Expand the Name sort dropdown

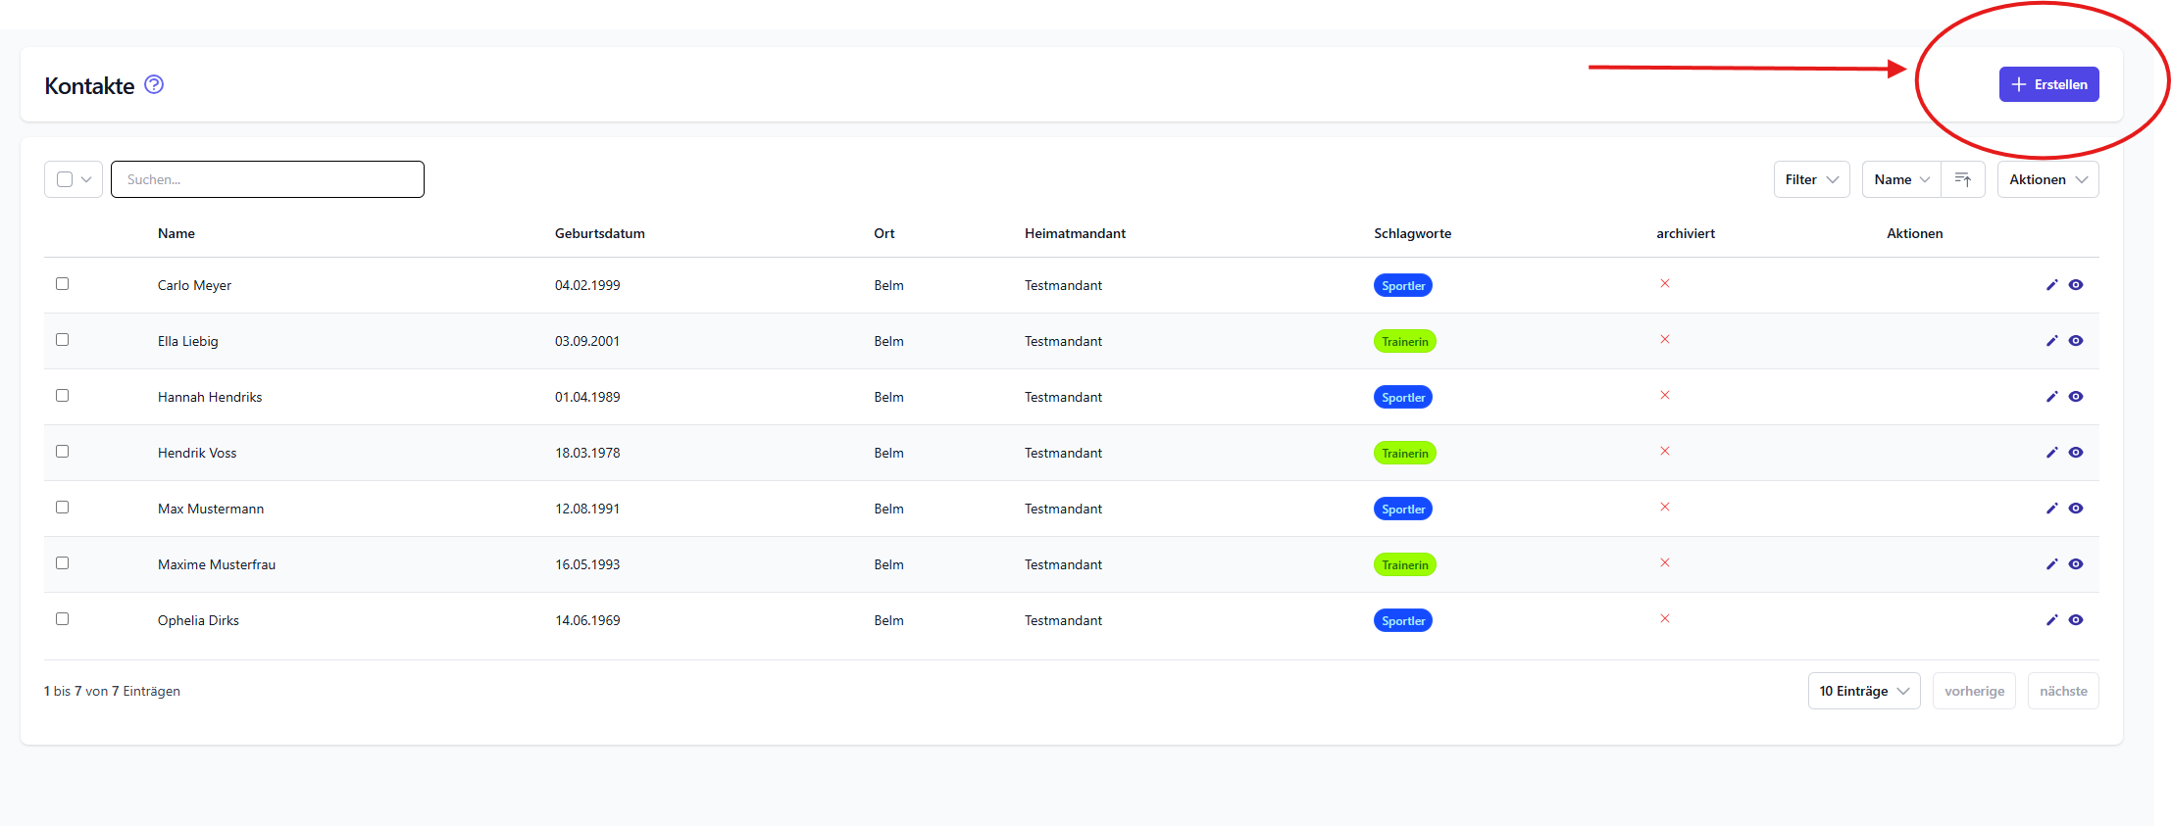click(1901, 179)
